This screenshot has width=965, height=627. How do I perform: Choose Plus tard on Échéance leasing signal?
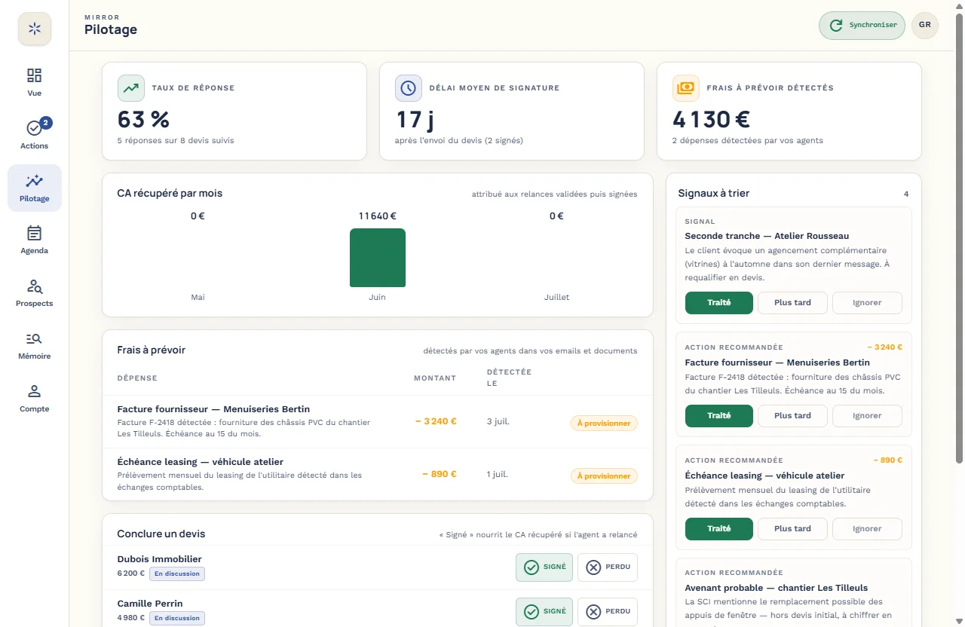[x=792, y=528]
